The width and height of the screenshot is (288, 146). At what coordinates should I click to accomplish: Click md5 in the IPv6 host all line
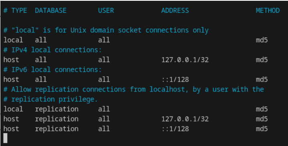tap(262, 80)
